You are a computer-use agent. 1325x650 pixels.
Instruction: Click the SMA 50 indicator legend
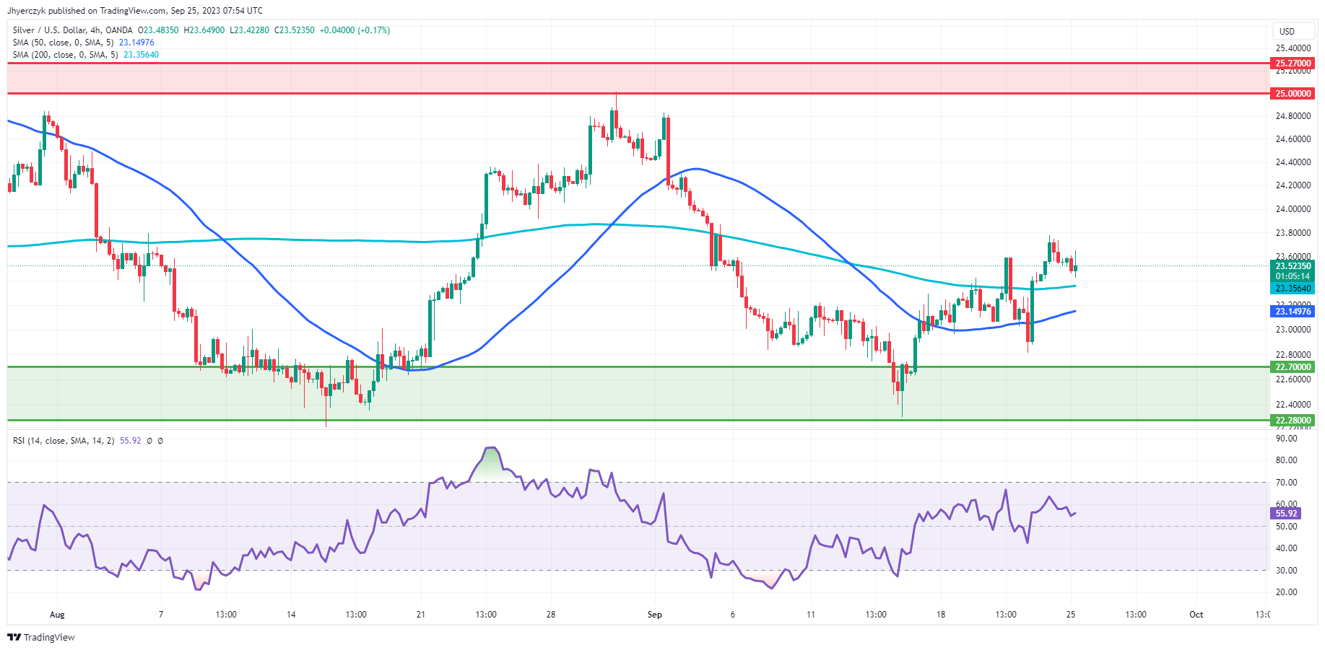pos(63,43)
